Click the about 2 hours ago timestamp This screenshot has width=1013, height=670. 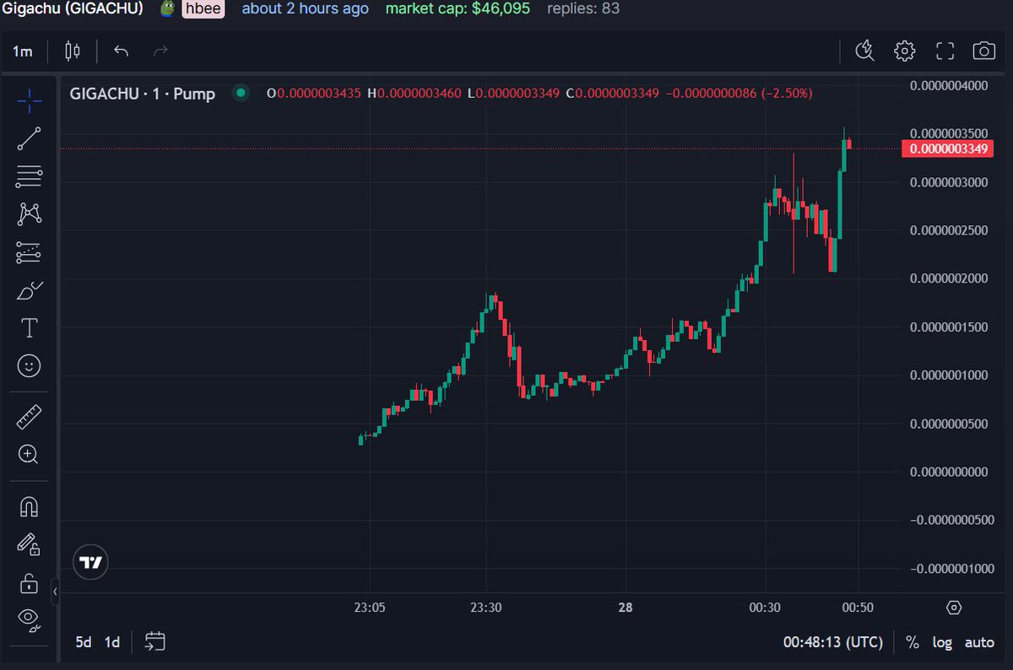(x=306, y=9)
